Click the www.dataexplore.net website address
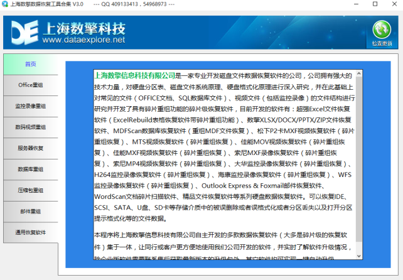The image size is (403, 280). 83,40
